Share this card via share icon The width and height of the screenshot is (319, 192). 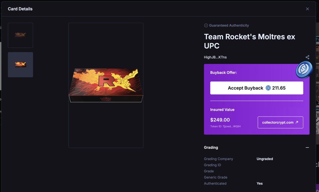[307, 57]
